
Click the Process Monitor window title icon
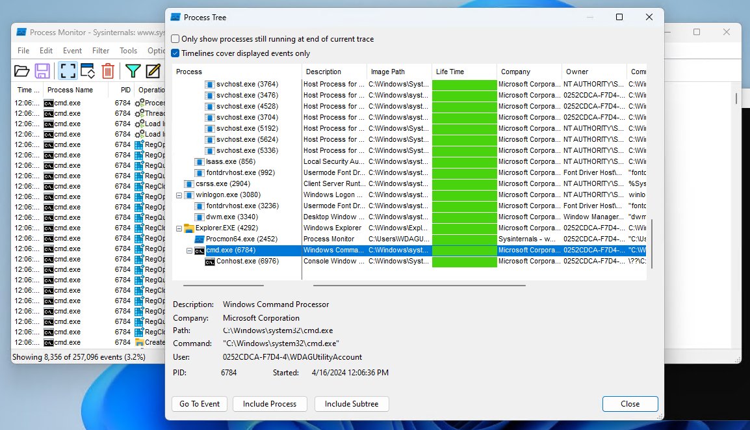click(x=21, y=32)
